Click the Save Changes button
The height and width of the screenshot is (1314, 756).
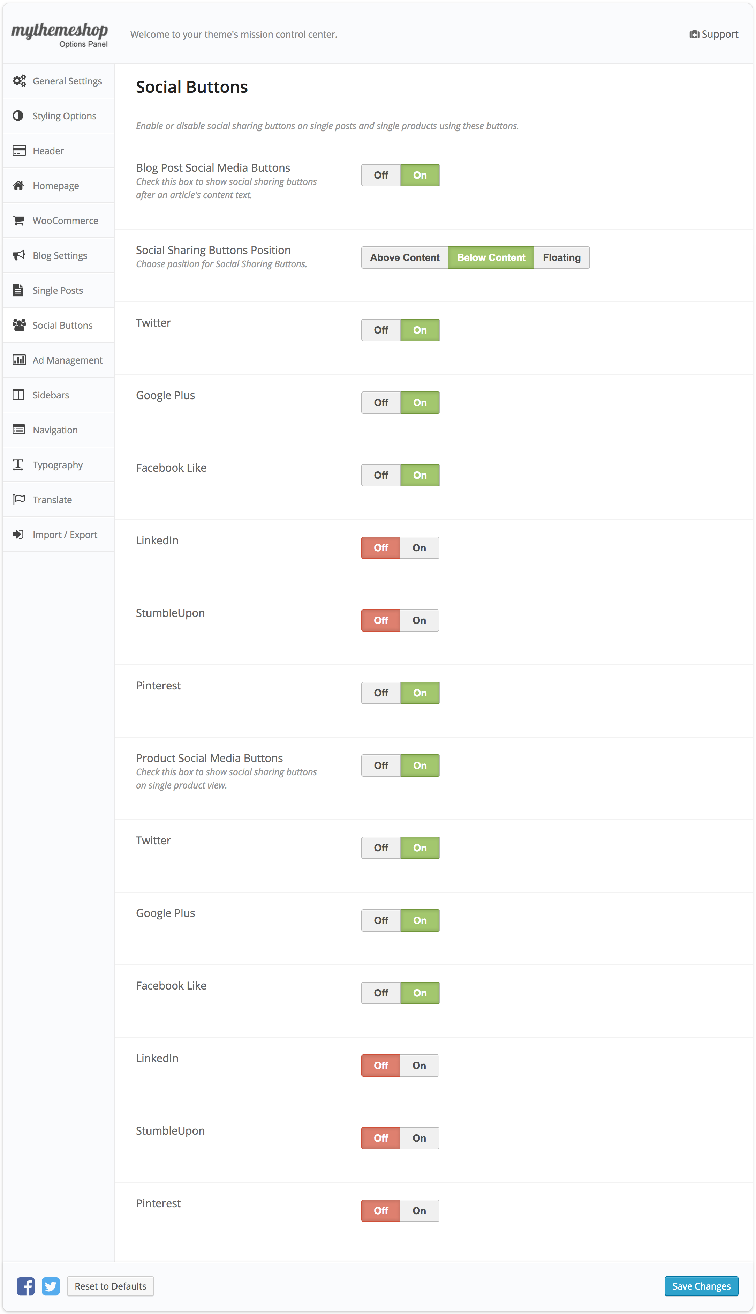tap(701, 1286)
